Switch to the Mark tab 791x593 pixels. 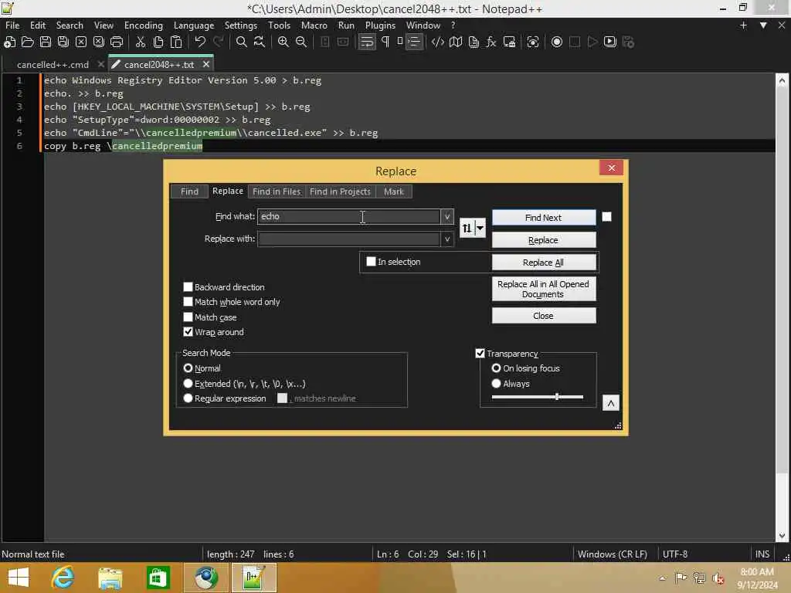(x=394, y=191)
